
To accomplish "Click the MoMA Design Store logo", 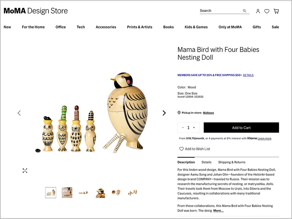I will [36, 11].
